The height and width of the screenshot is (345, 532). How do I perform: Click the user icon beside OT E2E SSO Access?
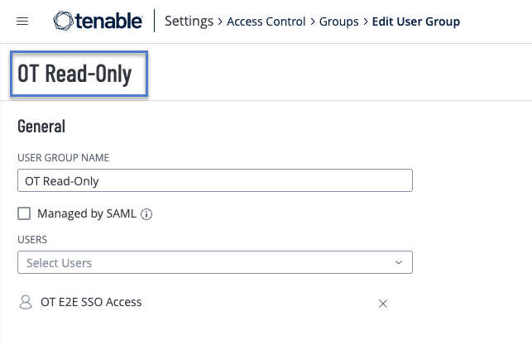(25, 303)
